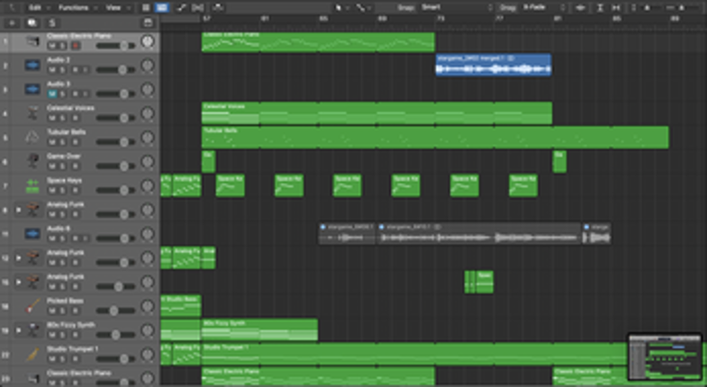Toggle vertical auto zoom icon
707x387 pixels.
point(600,8)
